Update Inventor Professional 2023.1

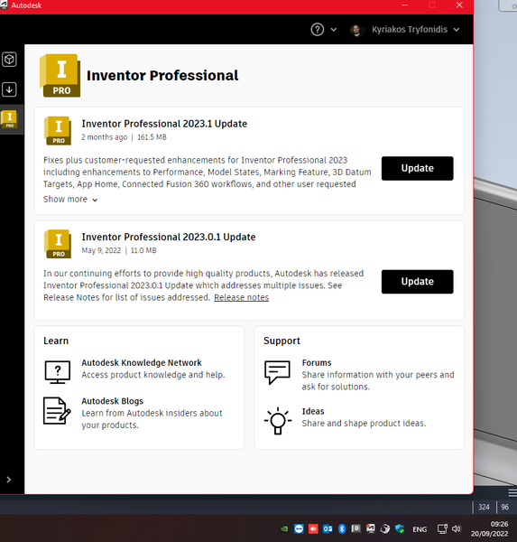pyautogui.click(x=417, y=168)
